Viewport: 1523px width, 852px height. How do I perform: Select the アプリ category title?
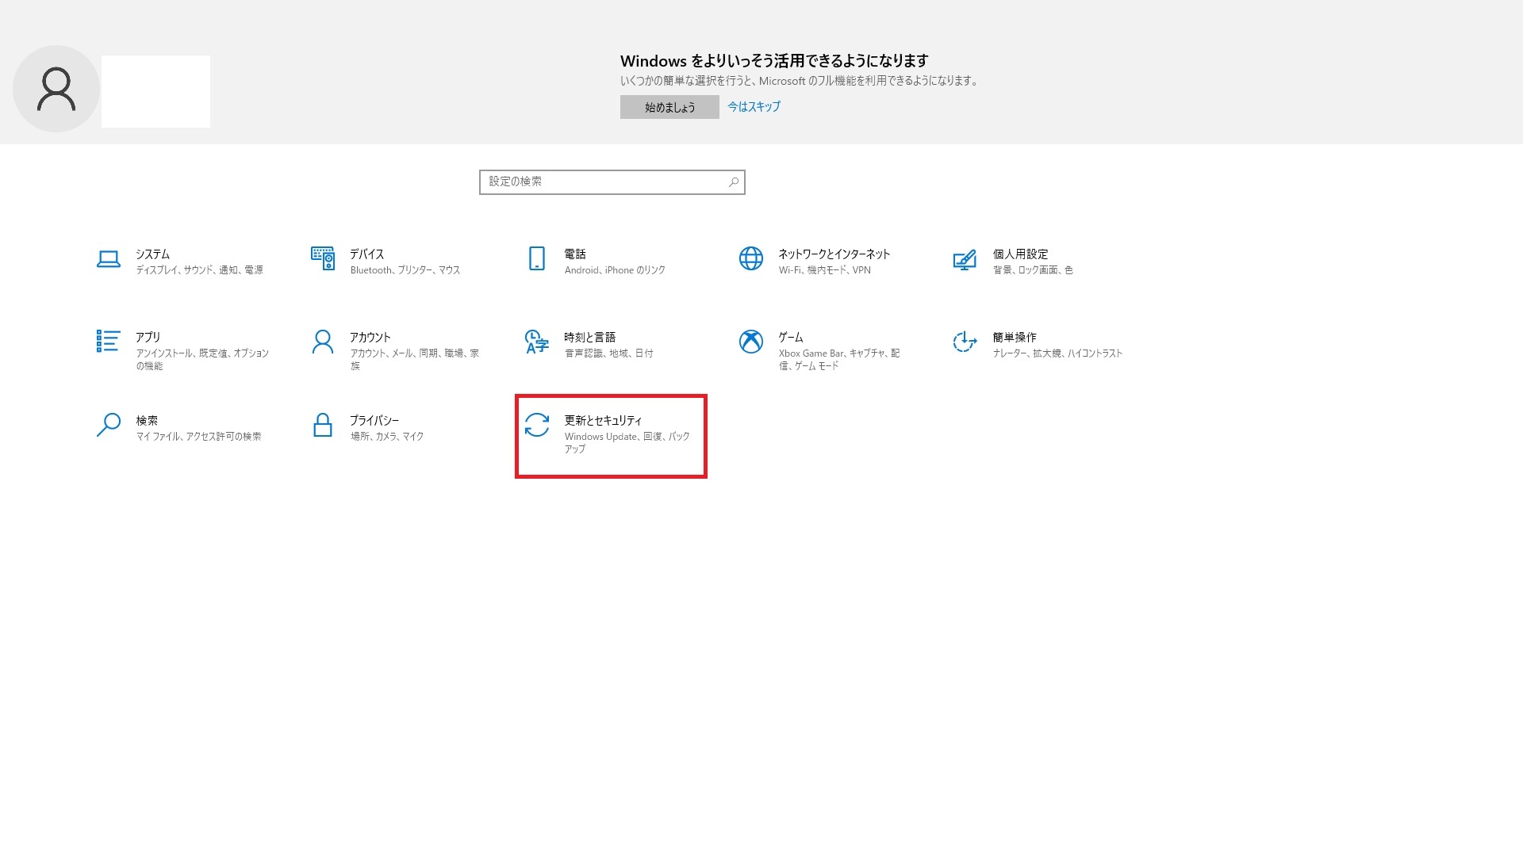click(x=148, y=338)
